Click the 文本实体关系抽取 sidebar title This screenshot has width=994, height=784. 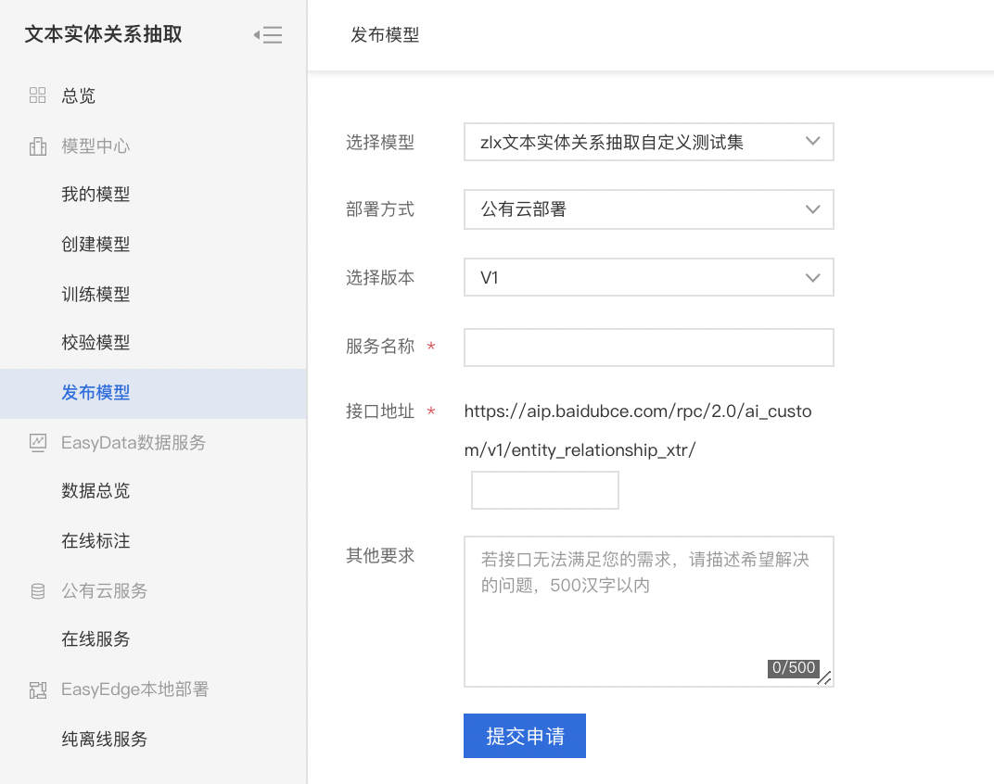tap(103, 34)
